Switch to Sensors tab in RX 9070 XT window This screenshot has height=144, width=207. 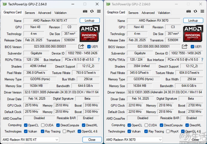tap(30, 13)
